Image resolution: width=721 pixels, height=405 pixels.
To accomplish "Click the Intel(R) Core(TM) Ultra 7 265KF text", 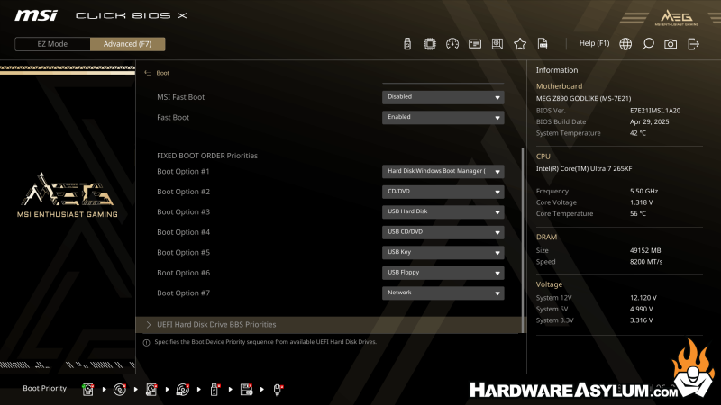I will (583, 168).
